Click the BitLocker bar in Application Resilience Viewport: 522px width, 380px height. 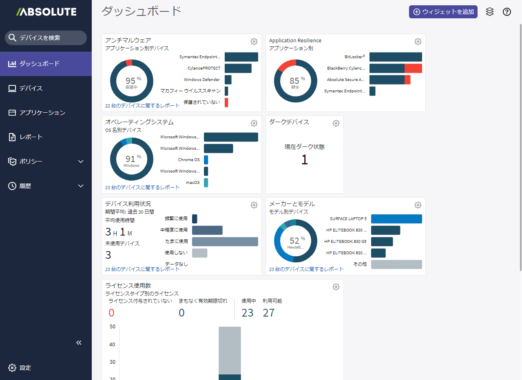point(396,57)
